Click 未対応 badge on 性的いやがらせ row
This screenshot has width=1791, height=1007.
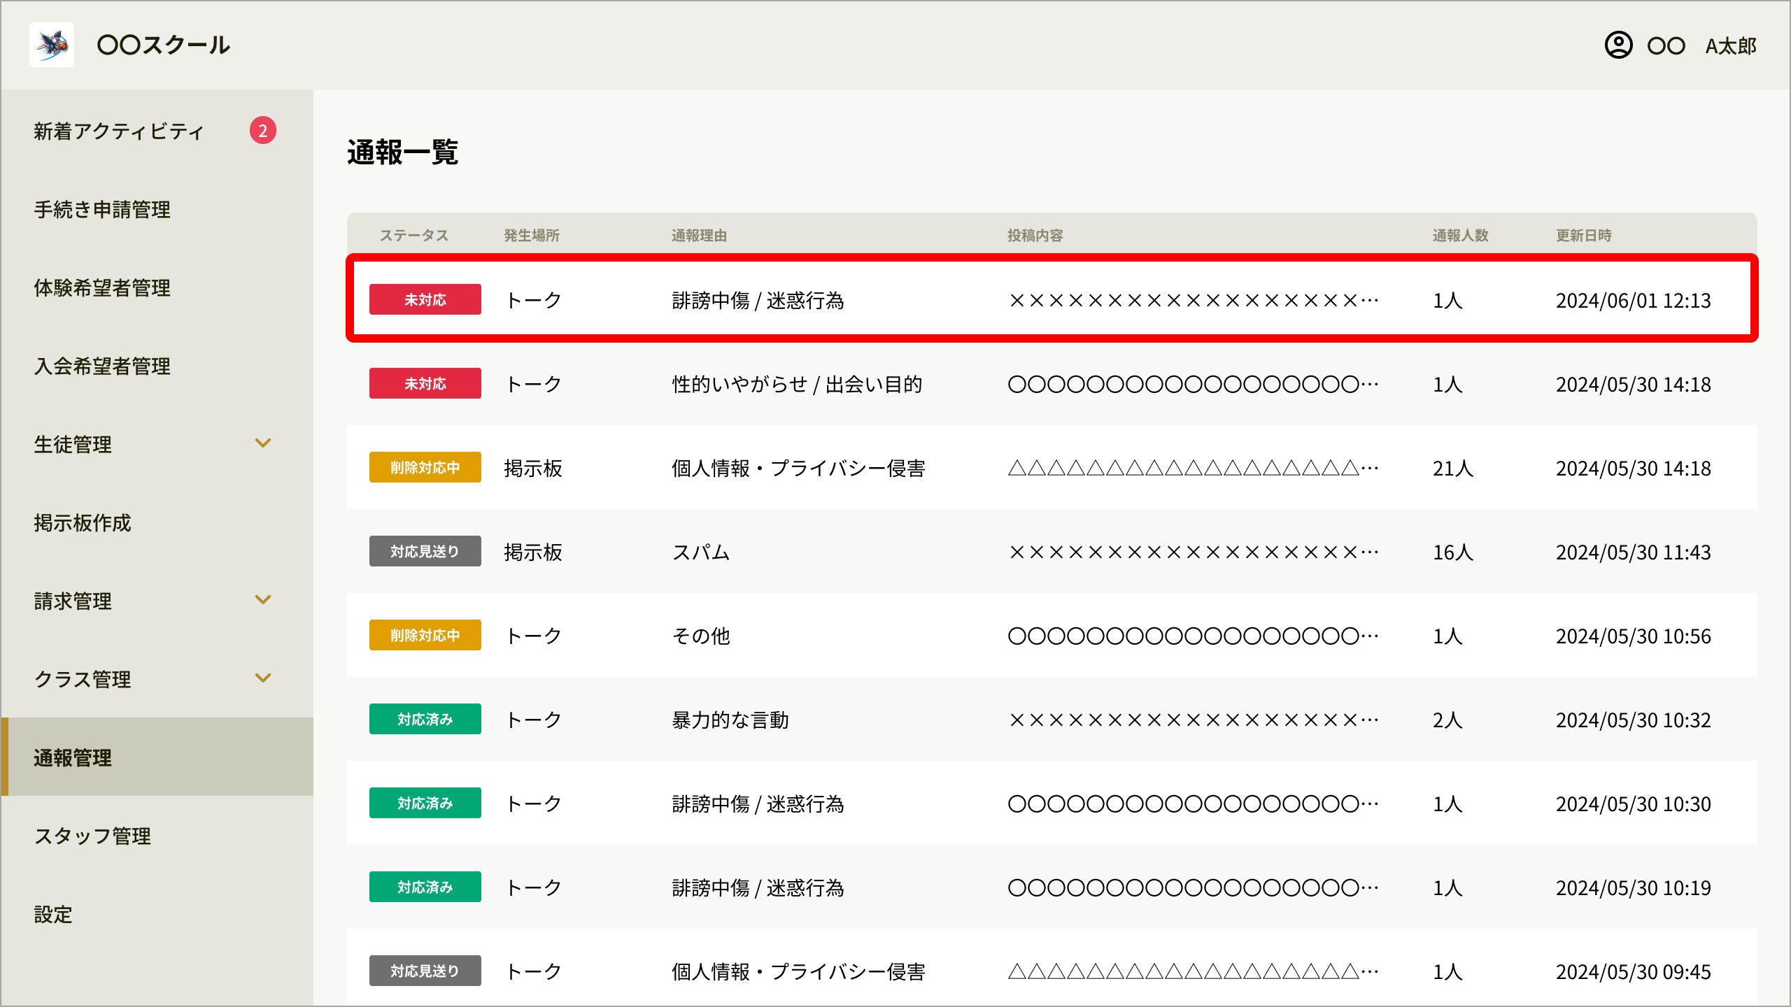pyautogui.click(x=425, y=383)
